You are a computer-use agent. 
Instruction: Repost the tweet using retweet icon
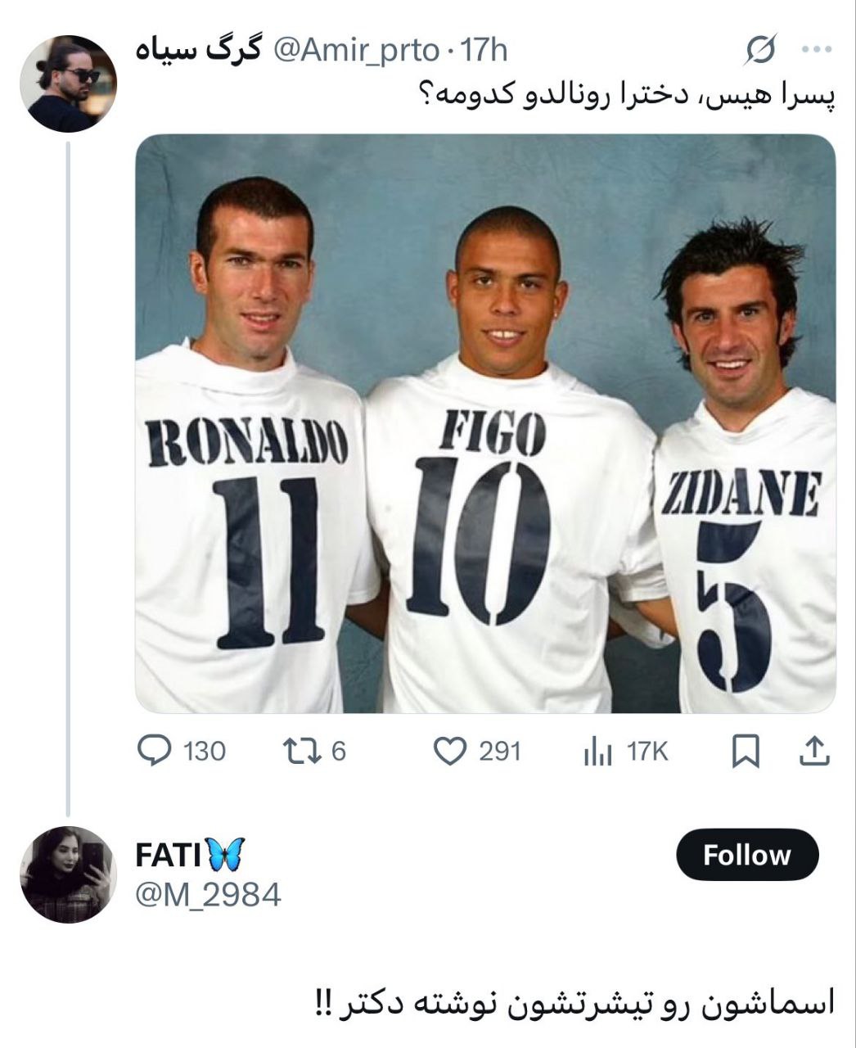point(300,750)
